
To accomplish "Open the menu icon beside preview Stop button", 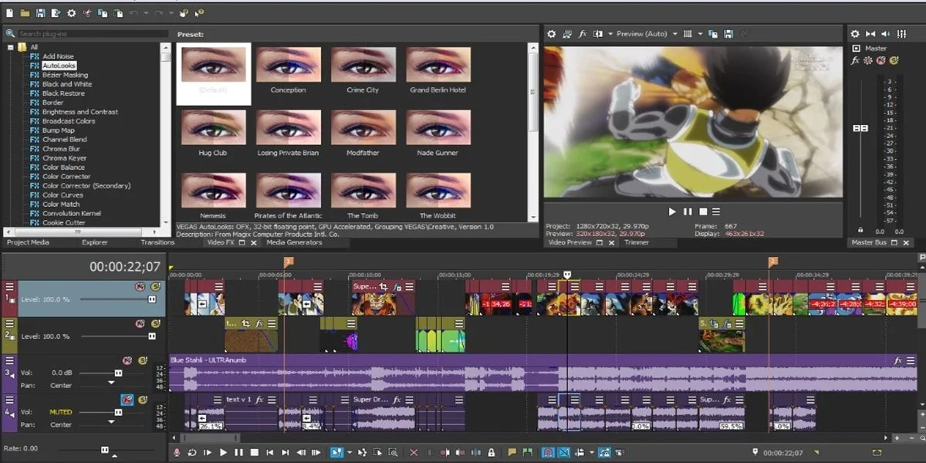I will (x=716, y=211).
